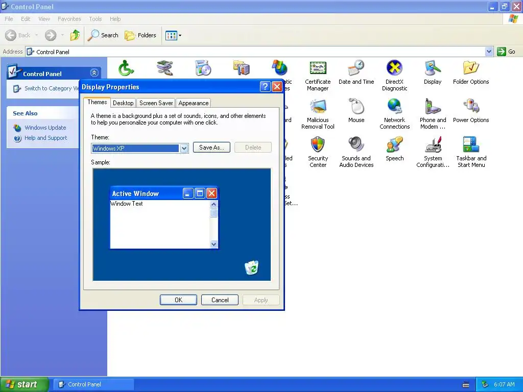Screen dimensions: 523x392
Task: Toggle the Folders toolbar button
Action: click(140, 35)
